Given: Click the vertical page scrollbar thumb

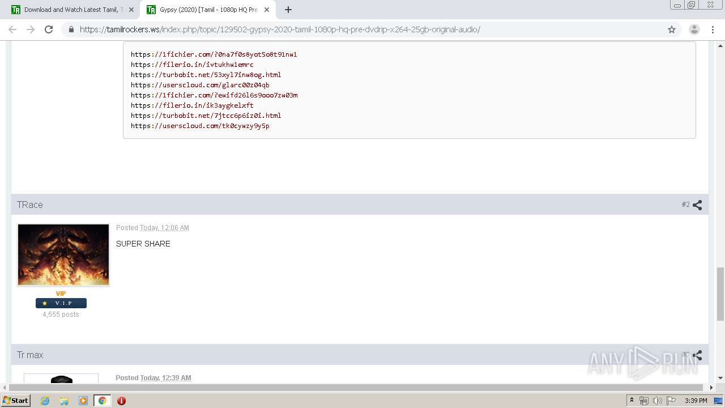Looking at the screenshot, I should coord(720,294).
